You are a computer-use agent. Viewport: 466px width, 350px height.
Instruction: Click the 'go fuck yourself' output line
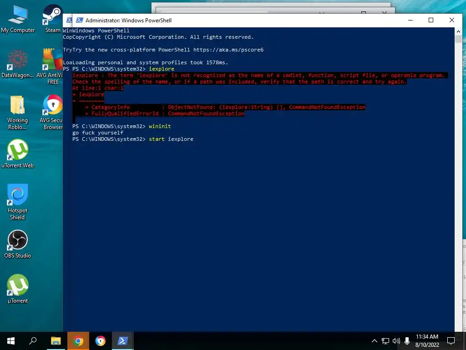[x=98, y=133]
